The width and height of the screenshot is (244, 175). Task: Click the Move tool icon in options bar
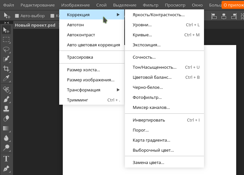point(7,16)
